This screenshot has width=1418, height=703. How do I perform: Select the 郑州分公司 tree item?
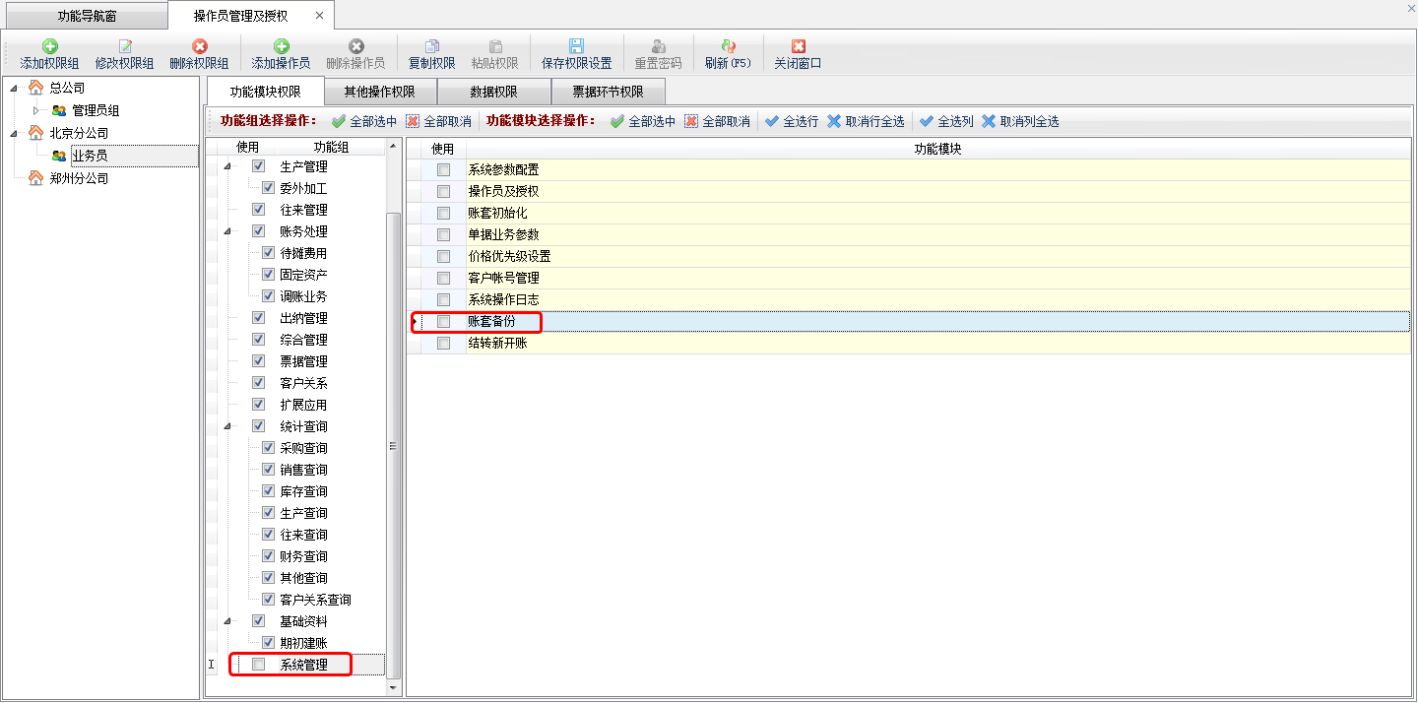pos(79,178)
